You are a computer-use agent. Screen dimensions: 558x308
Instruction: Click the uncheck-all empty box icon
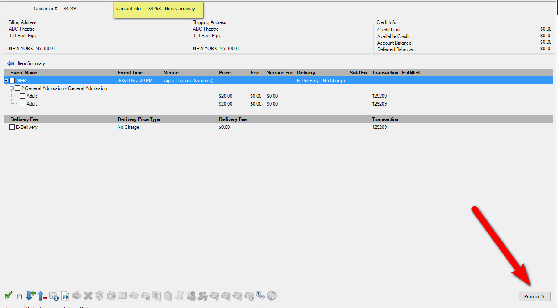pos(19,297)
